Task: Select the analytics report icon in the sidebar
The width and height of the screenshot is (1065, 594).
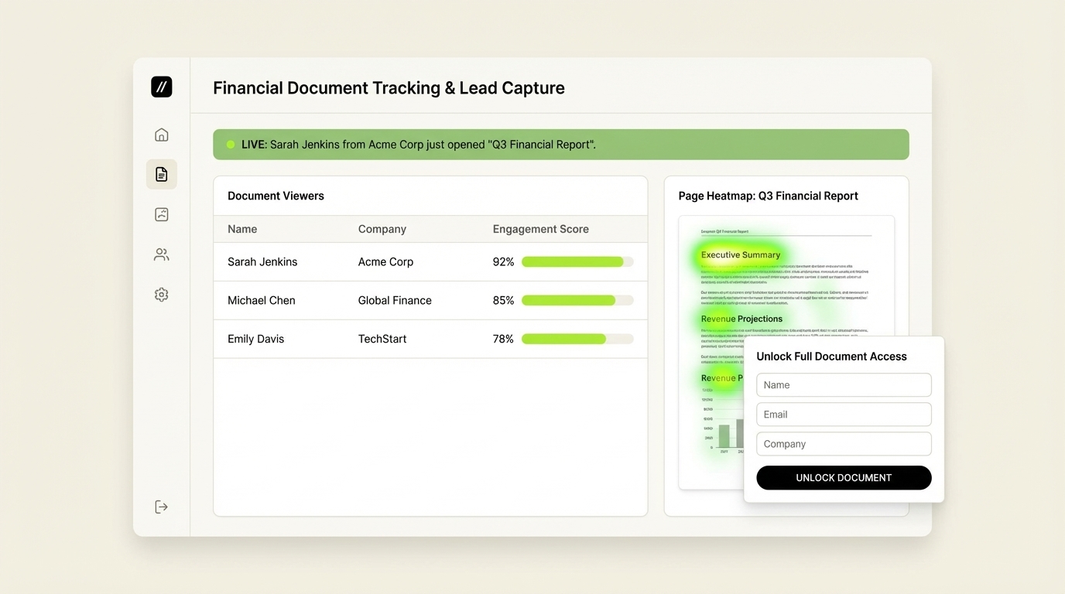Action: (161, 213)
